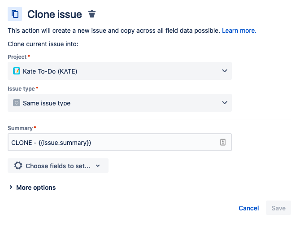Click the Clone issue heading title
Viewport: 296px width, 227px height.
click(54, 14)
